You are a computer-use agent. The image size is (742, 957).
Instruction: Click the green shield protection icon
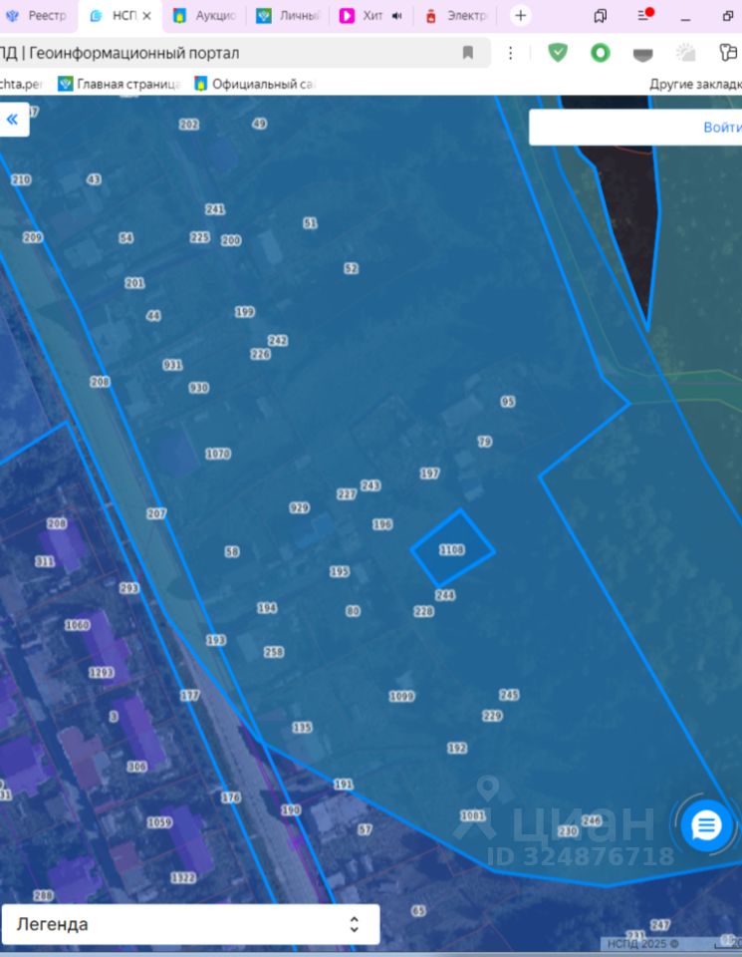tap(558, 53)
